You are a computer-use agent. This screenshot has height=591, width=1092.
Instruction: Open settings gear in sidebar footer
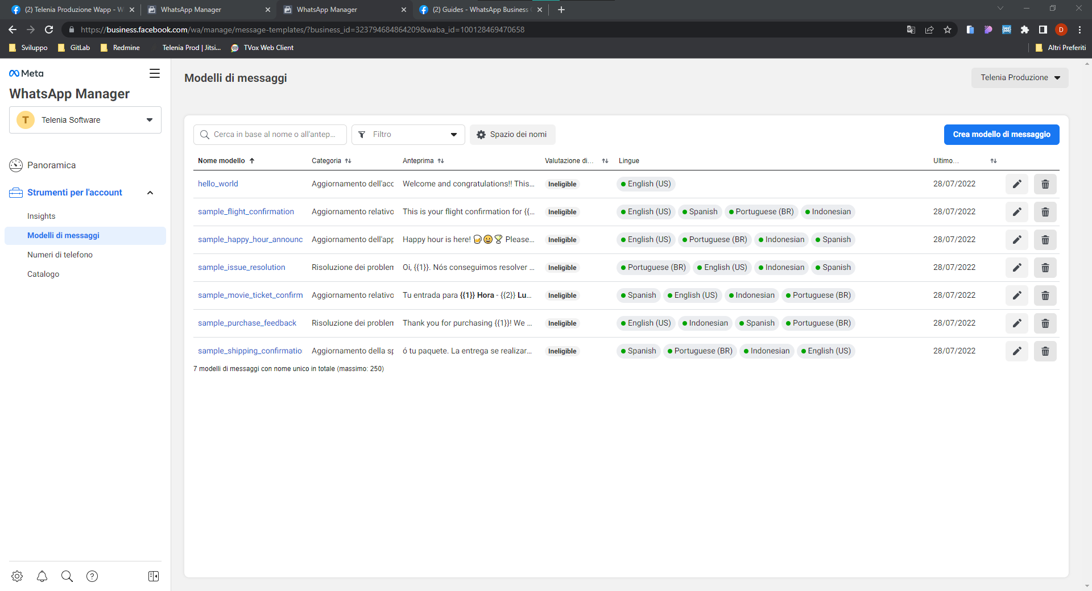(17, 576)
